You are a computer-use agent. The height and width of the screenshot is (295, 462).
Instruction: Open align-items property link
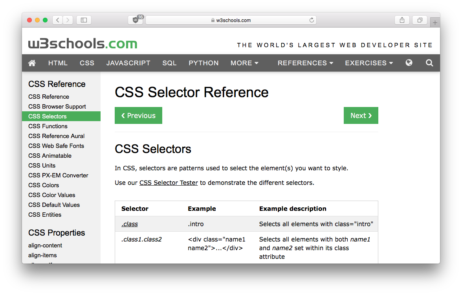pyautogui.click(x=42, y=255)
